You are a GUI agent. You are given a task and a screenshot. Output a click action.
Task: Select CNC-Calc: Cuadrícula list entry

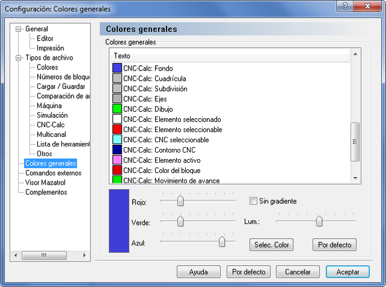pyautogui.click(x=154, y=78)
